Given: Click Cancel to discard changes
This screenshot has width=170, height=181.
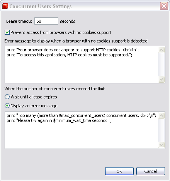Looking at the screenshot, I should [x=151, y=171].
